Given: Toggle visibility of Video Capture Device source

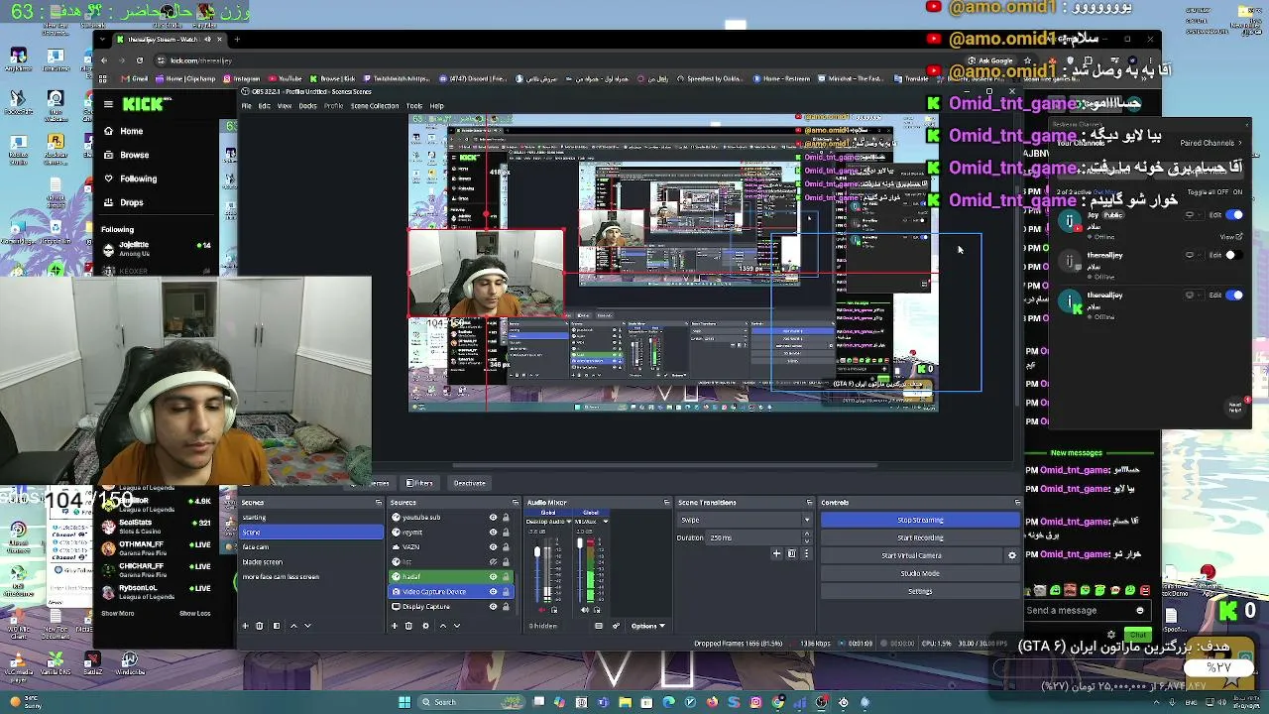Looking at the screenshot, I should click(x=493, y=592).
